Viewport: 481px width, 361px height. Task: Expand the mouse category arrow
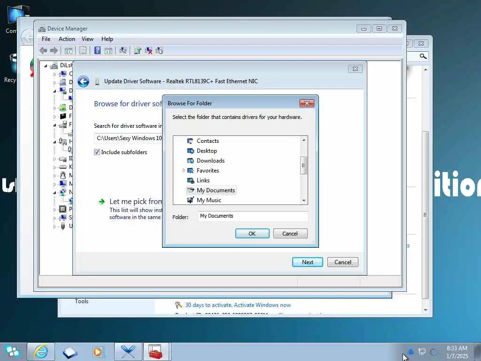pos(54,176)
